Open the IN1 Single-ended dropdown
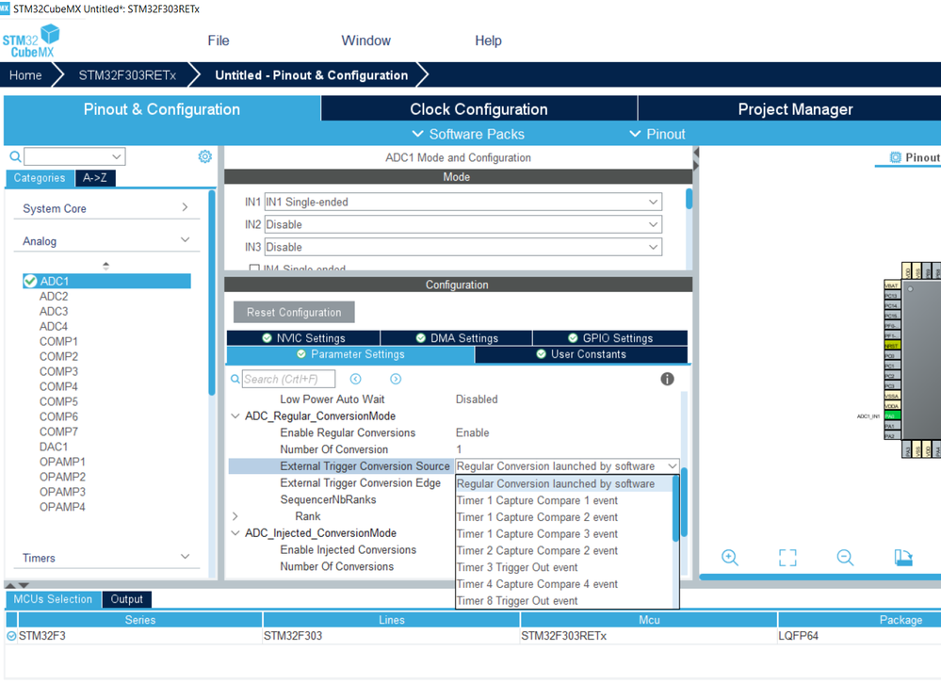The width and height of the screenshot is (941, 684). 462,202
